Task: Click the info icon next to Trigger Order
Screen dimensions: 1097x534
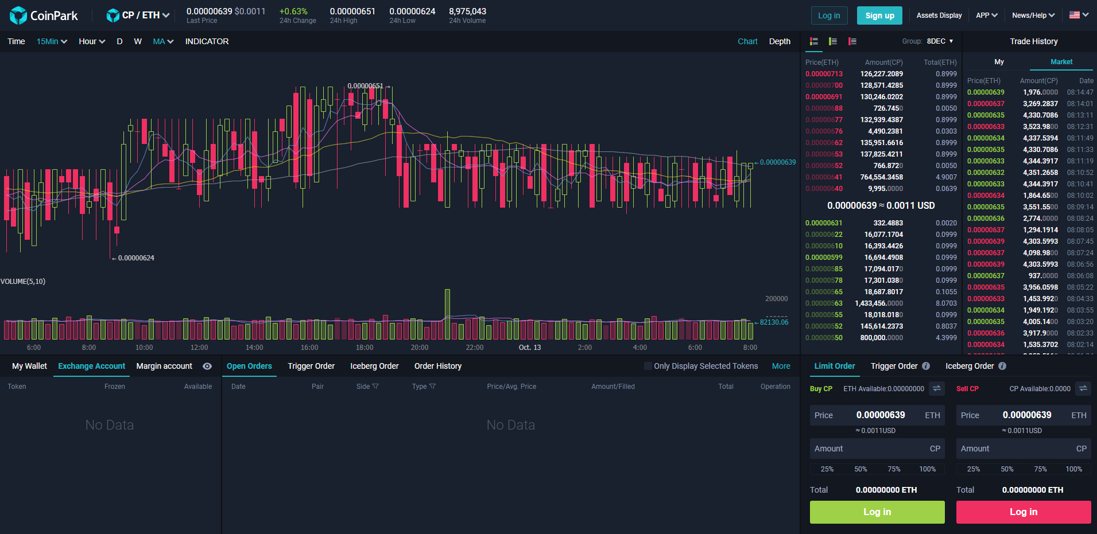Action: [x=926, y=365]
